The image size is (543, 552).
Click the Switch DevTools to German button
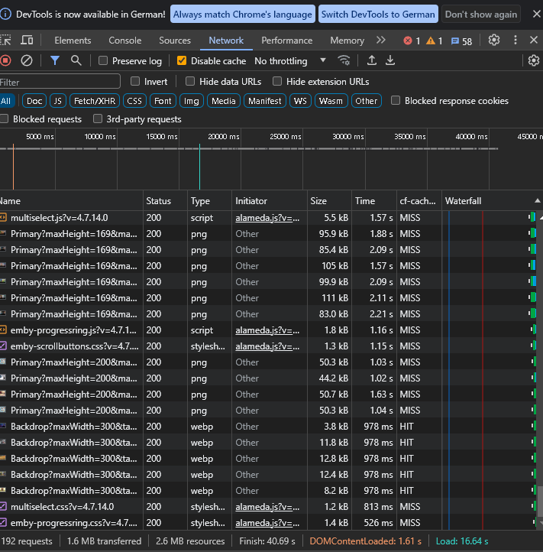pos(378,14)
